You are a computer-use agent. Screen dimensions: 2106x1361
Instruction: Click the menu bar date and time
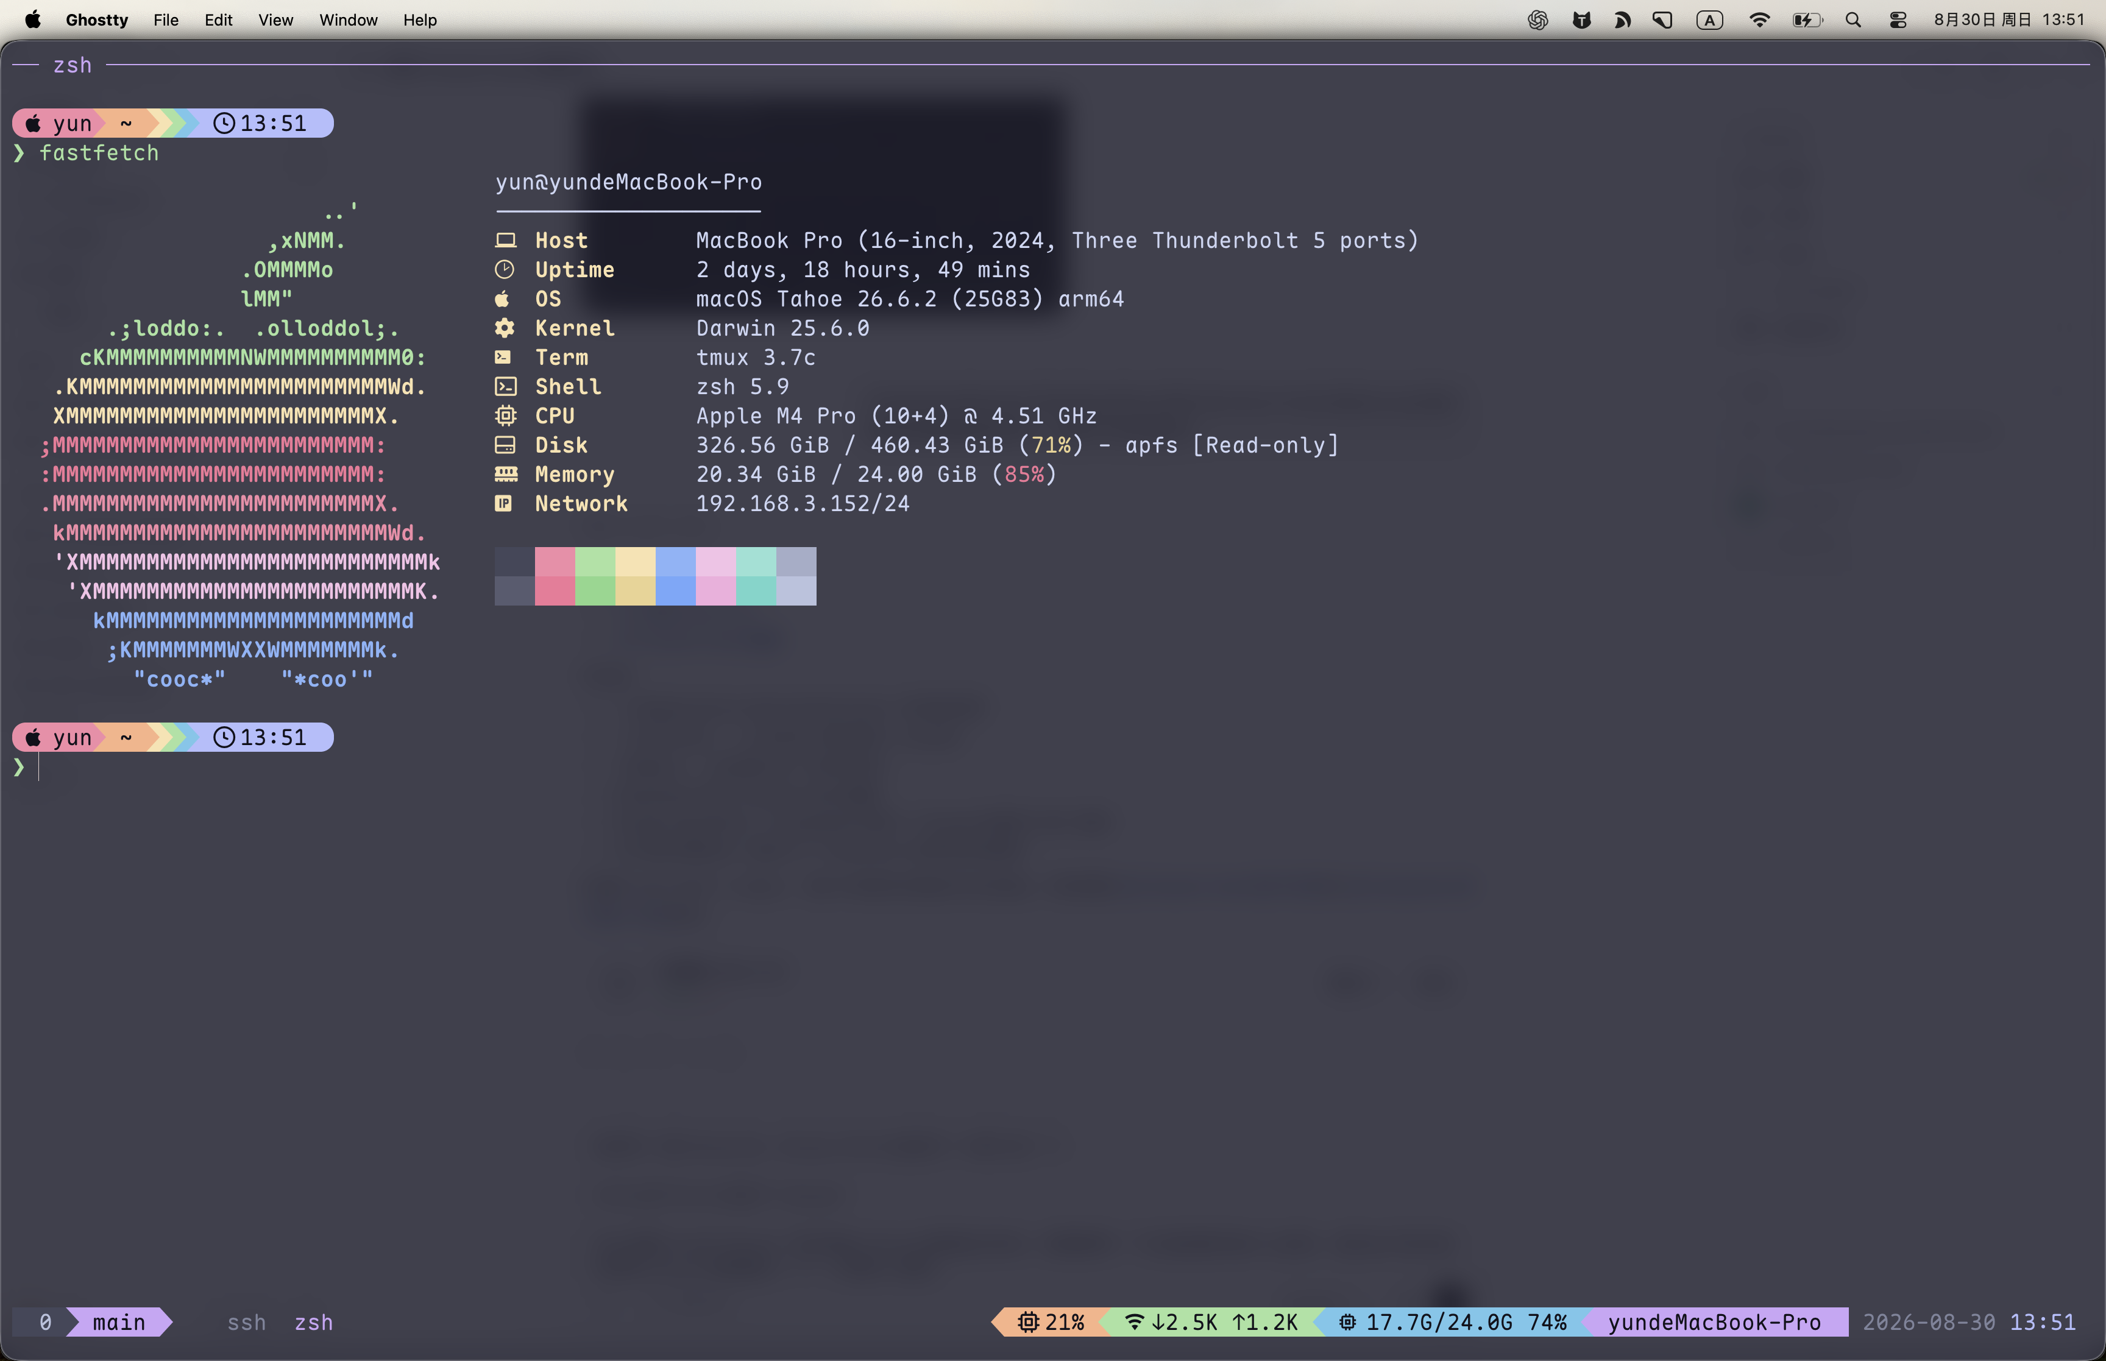tap(2008, 19)
